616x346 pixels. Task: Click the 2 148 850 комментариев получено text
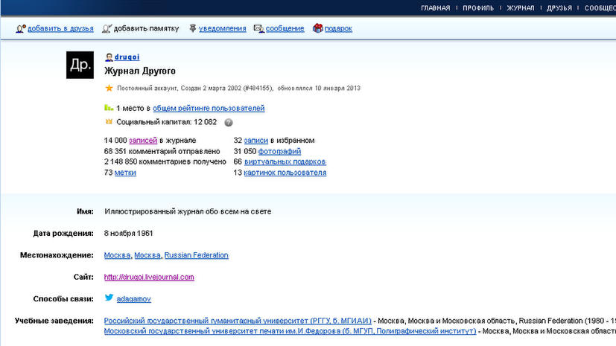[165, 161]
